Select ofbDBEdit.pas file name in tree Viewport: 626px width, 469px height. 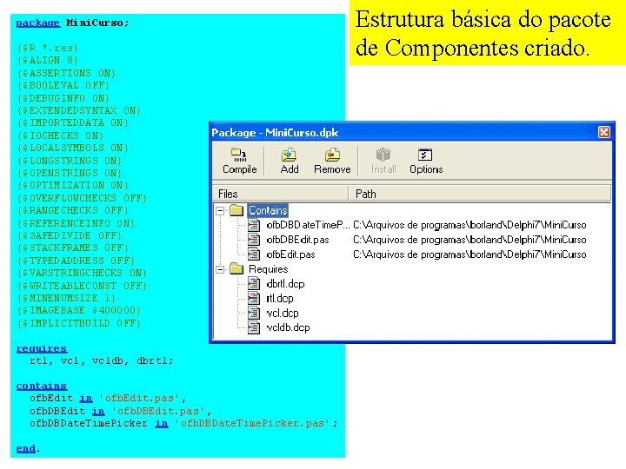(x=298, y=240)
